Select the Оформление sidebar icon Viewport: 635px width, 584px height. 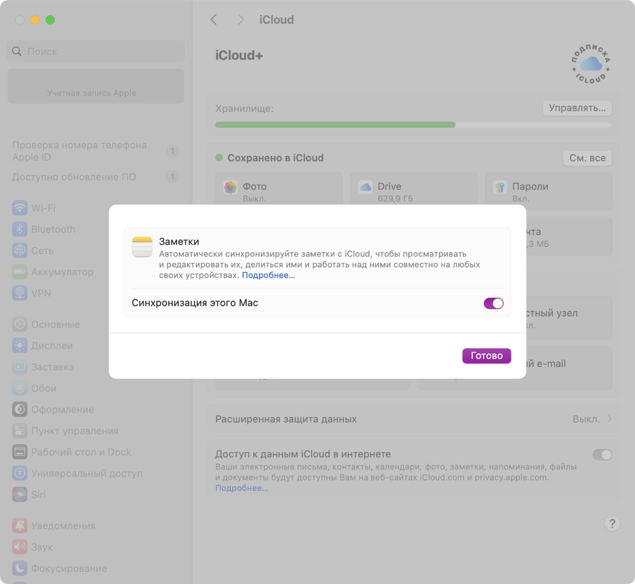tap(19, 409)
